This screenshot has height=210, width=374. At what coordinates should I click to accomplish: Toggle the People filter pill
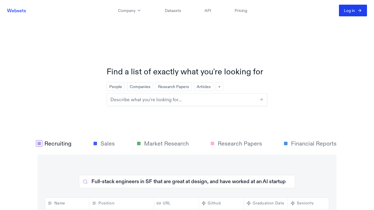point(116,87)
